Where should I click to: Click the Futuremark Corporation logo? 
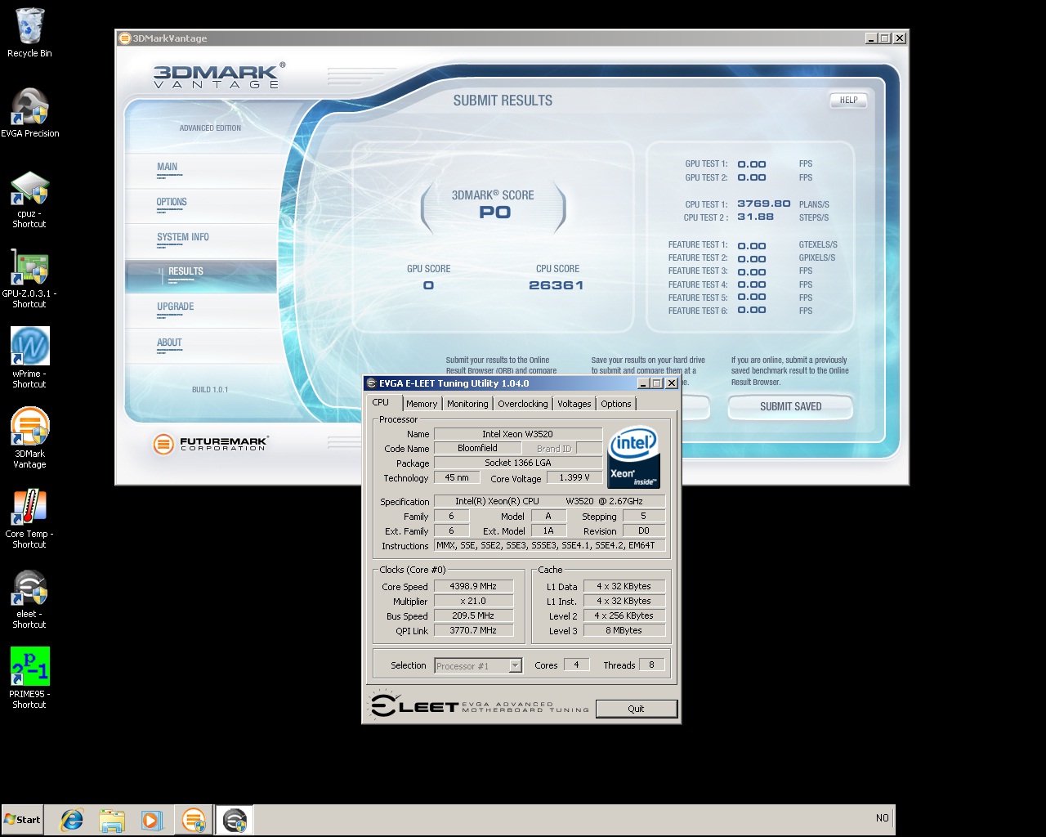210,444
